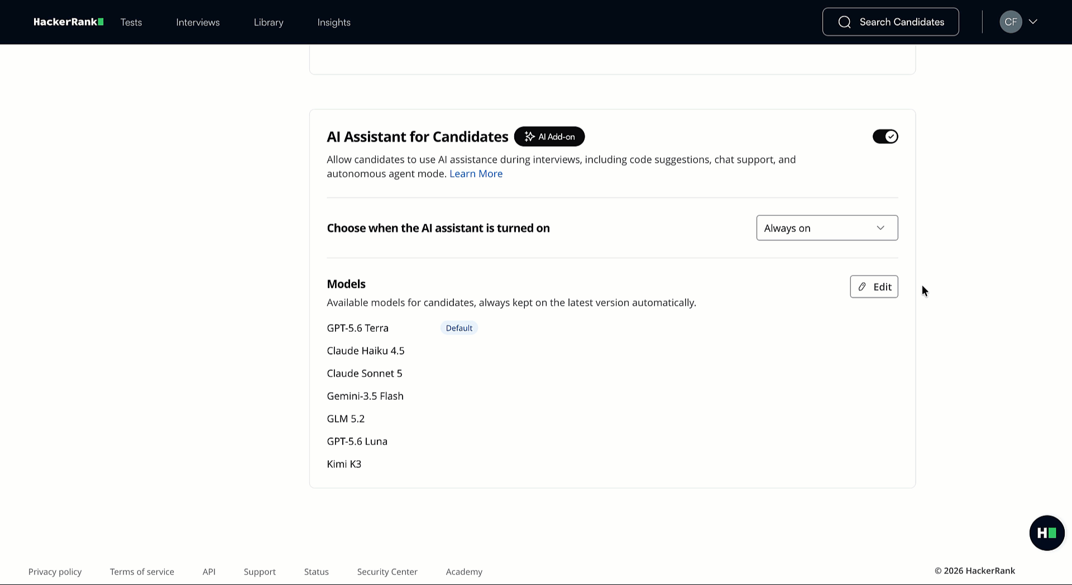Open Terms of service
Image resolution: width=1072 pixels, height=585 pixels.
pyautogui.click(x=142, y=572)
